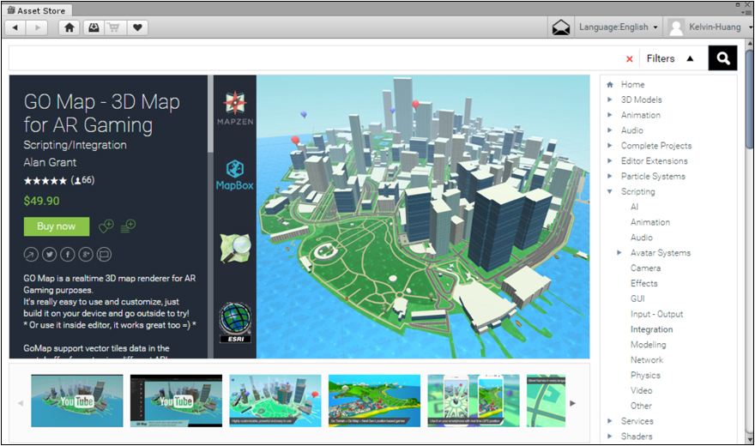Viewport: 755px width, 446px height.
Task: Share asset on Twitter icon
Action: [x=50, y=254]
